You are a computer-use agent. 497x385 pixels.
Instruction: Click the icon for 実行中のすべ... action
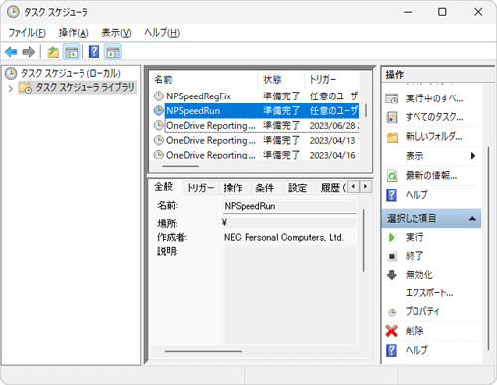click(x=392, y=98)
